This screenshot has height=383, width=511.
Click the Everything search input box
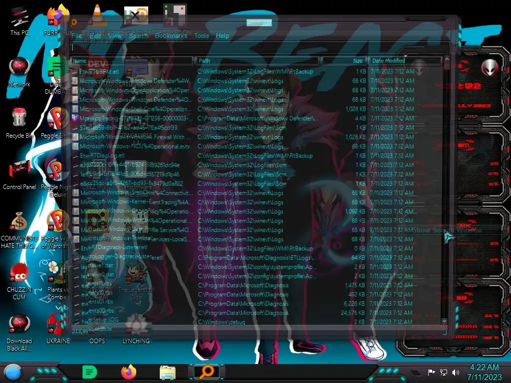coord(259,48)
